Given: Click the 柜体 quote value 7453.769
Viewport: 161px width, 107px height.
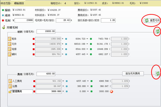Looking at the screenshot, I should [x=103, y=39].
